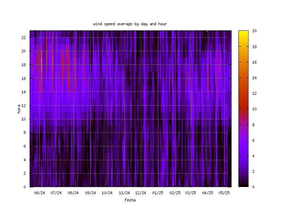This screenshot has height=217, width=289.
Task: Click the x-axis date label '05/25'
Action: pyautogui.click(x=224, y=193)
